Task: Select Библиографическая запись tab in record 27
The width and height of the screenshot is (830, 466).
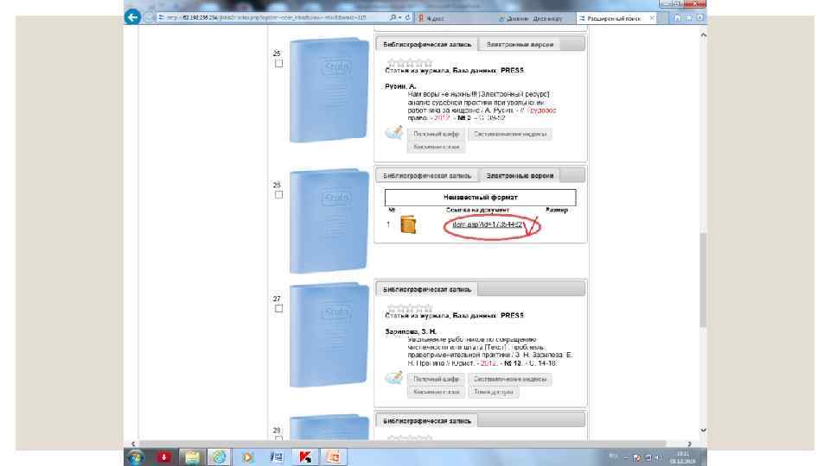Action: [x=426, y=290]
